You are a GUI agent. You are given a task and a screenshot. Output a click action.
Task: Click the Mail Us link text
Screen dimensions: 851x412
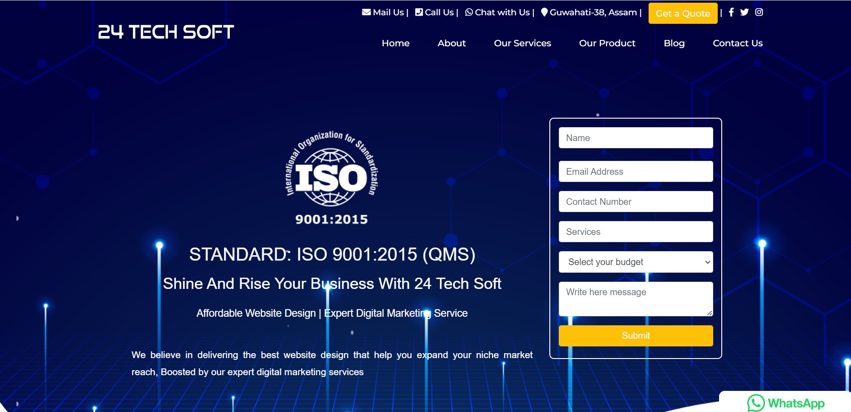tap(388, 12)
